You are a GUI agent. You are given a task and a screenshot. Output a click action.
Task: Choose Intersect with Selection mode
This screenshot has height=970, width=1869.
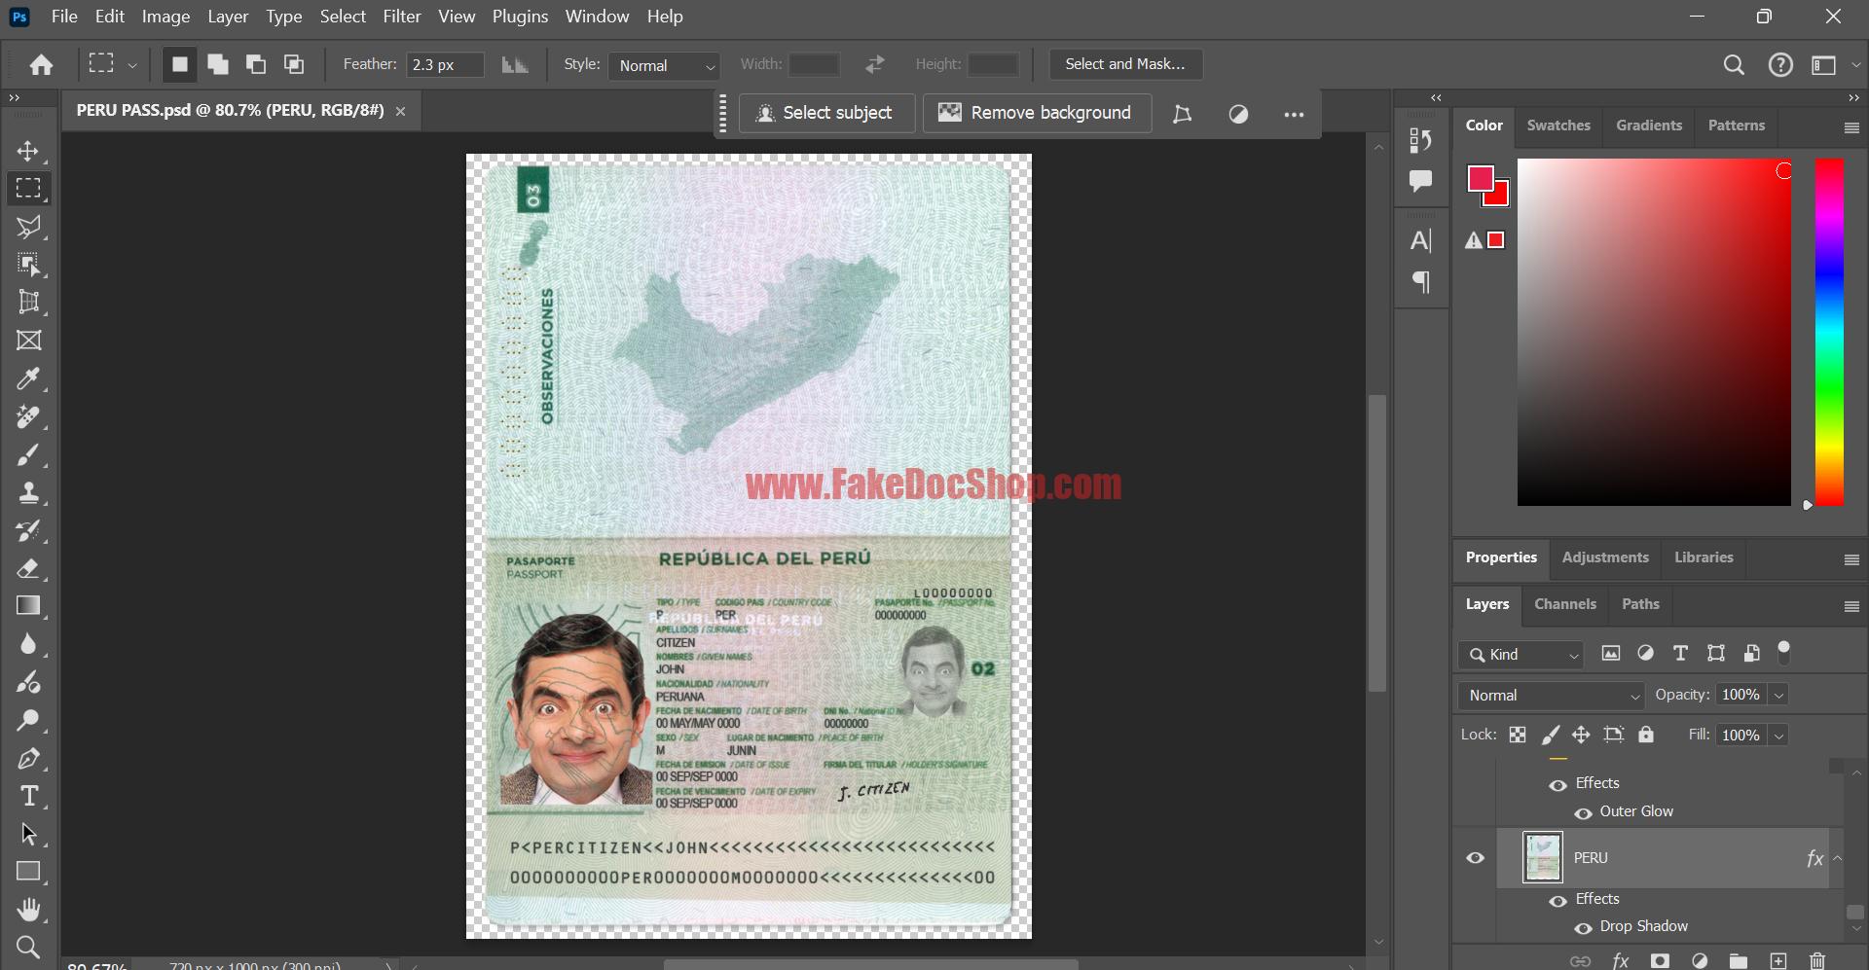(294, 64)
